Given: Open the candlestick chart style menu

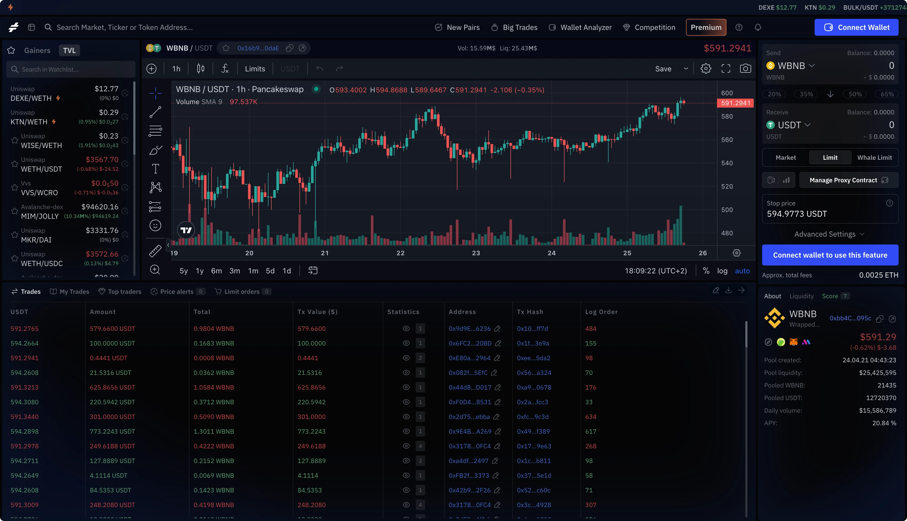Looking at the screenshot, I should (201, 69).
